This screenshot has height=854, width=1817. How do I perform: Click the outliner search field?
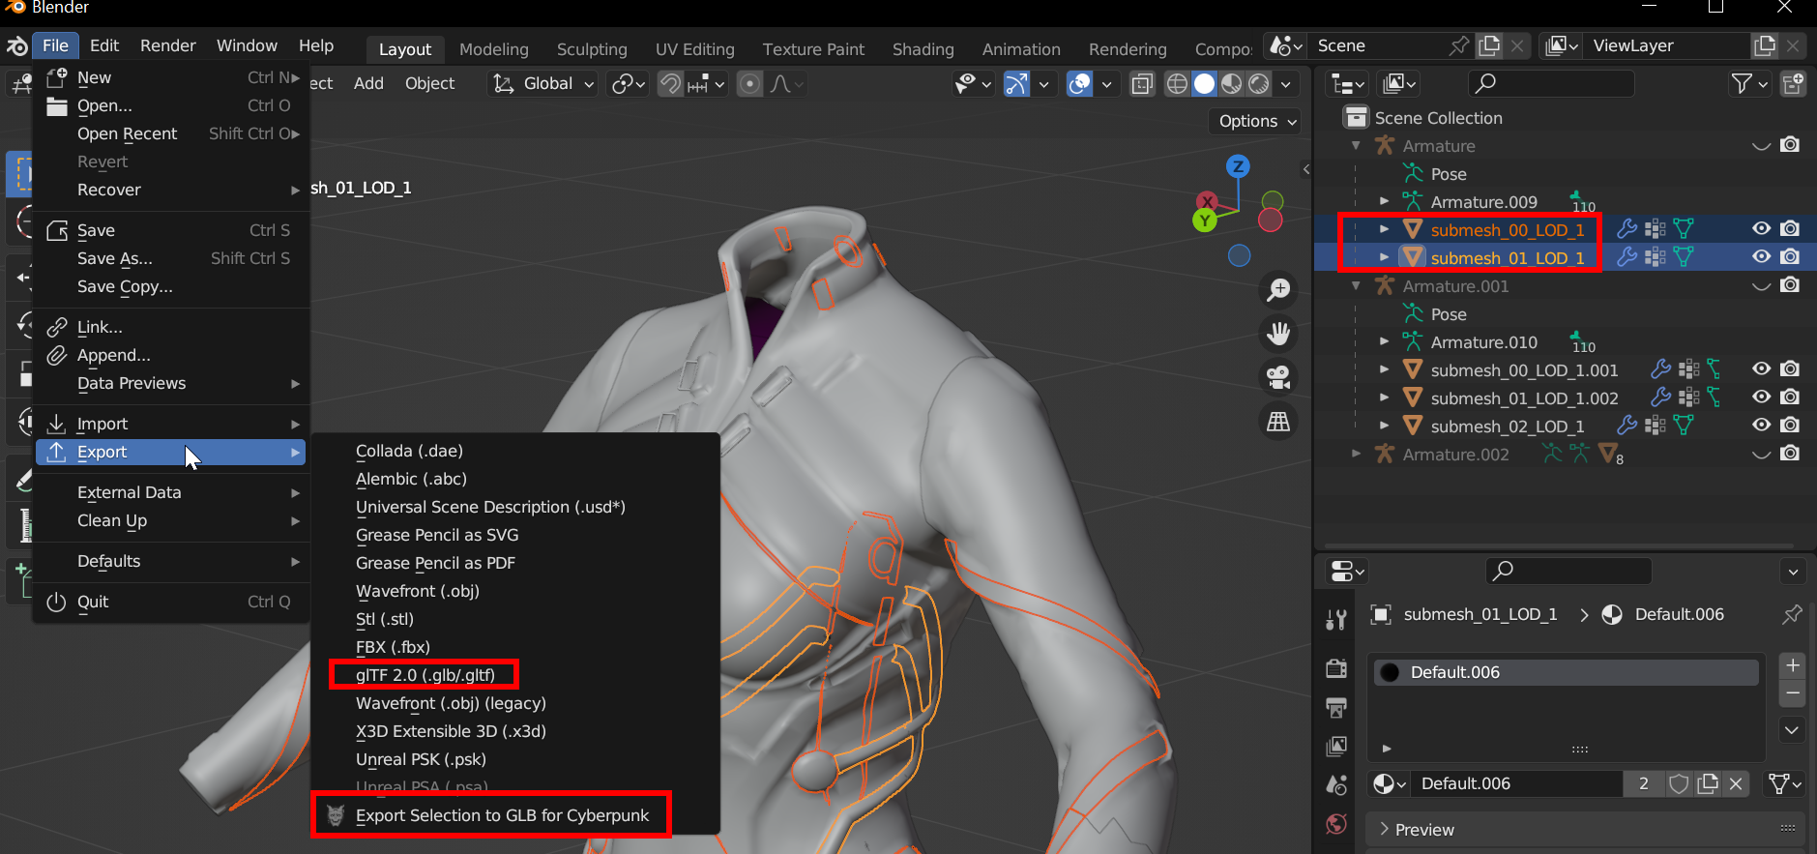pos(1550,84)
